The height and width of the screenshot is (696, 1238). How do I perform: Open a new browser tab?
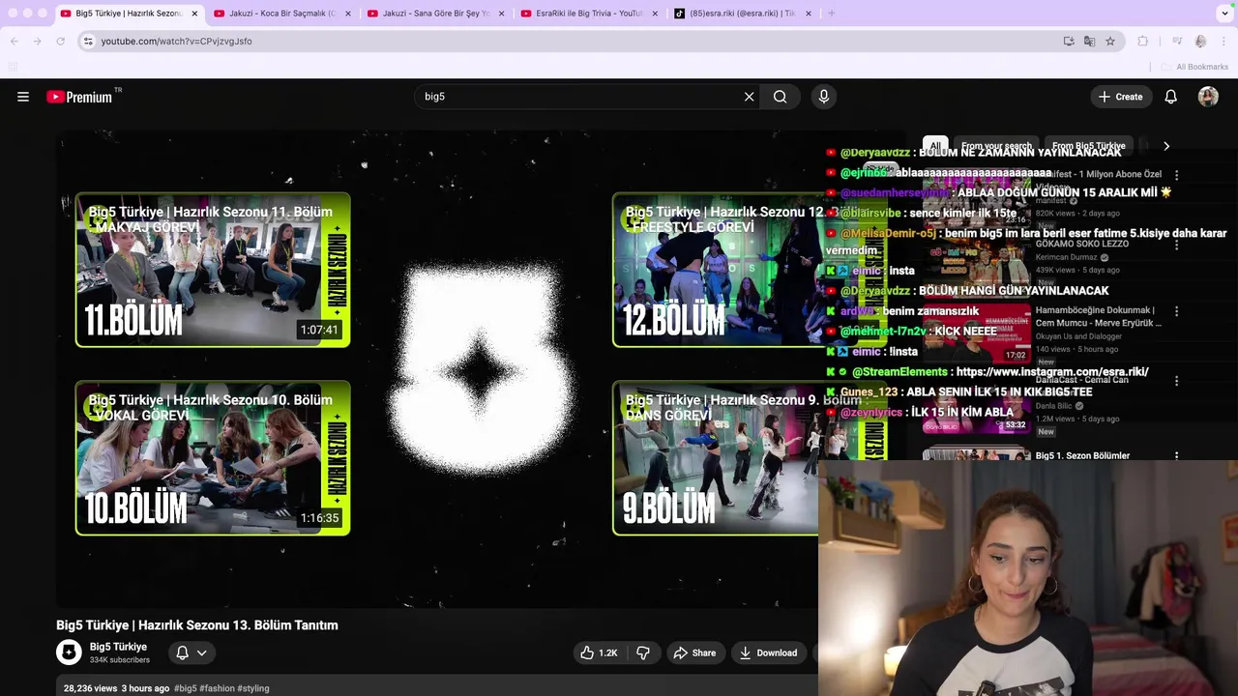[832, 14]
